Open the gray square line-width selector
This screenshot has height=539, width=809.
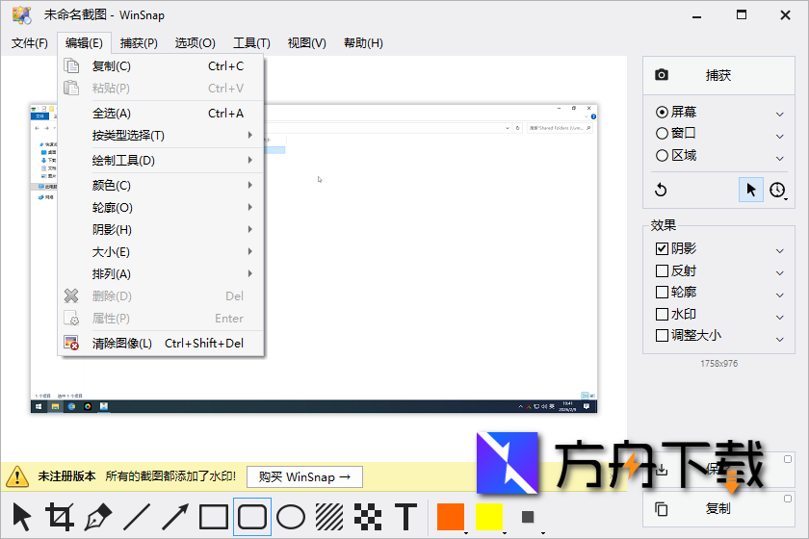point(528,517)
